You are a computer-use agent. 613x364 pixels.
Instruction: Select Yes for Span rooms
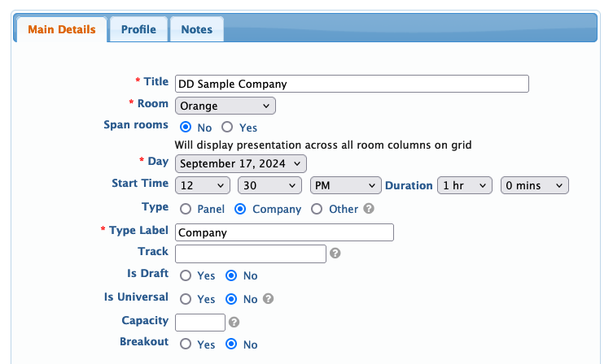(227, 127)
